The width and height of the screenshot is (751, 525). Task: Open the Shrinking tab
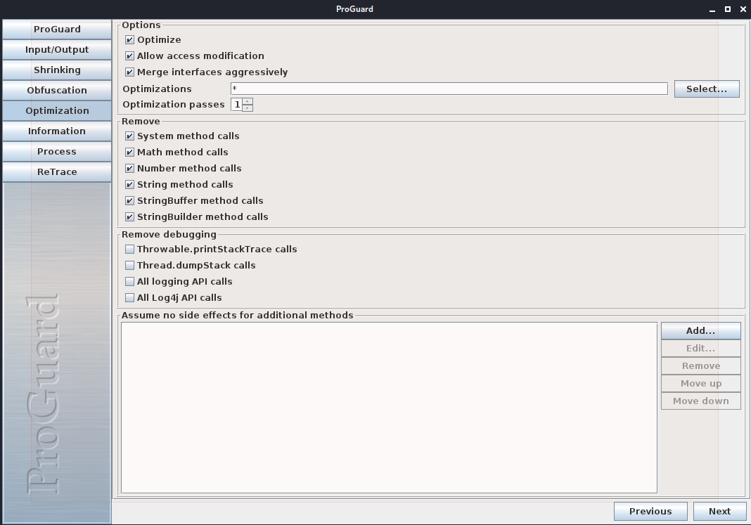pos(57,70)
